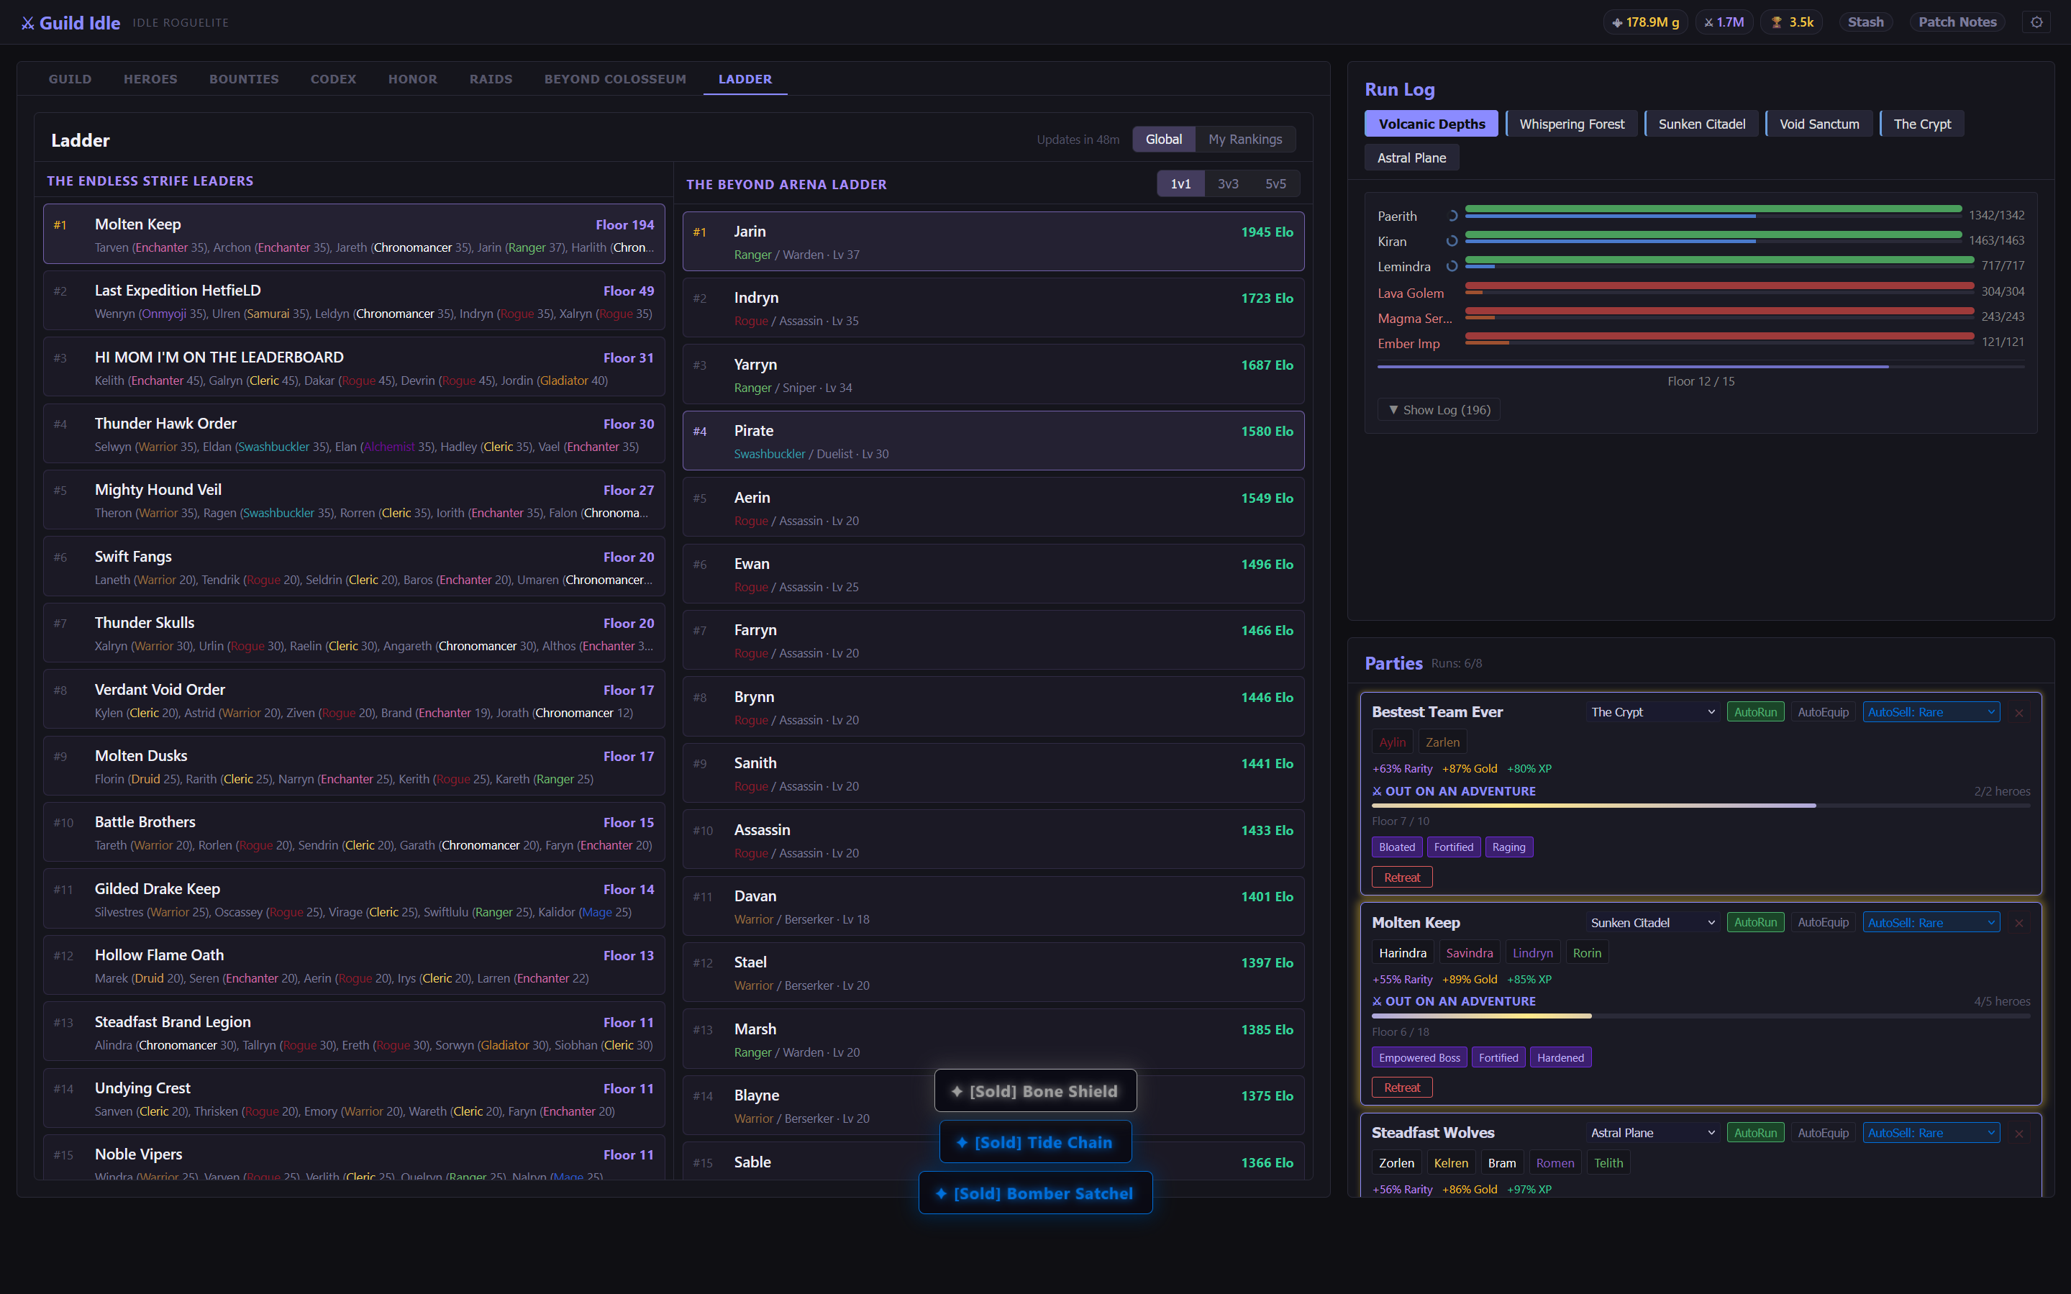Click the Floor 6 / 18 progress bar
The image size is (2071, 1294).
[x=1701, y=1016]
